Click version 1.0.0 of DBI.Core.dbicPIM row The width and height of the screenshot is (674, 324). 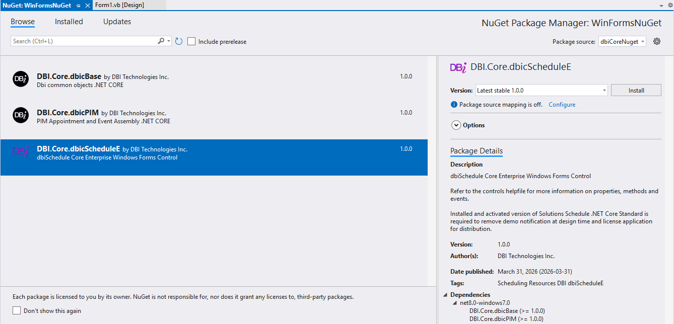click(406, 113)
